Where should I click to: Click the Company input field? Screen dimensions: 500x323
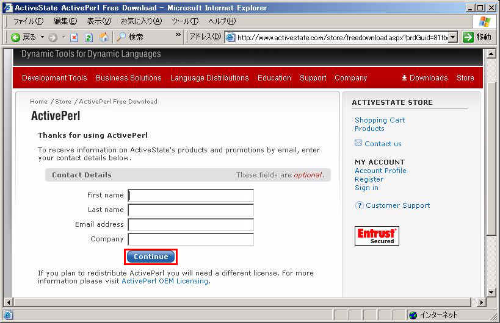190,240
